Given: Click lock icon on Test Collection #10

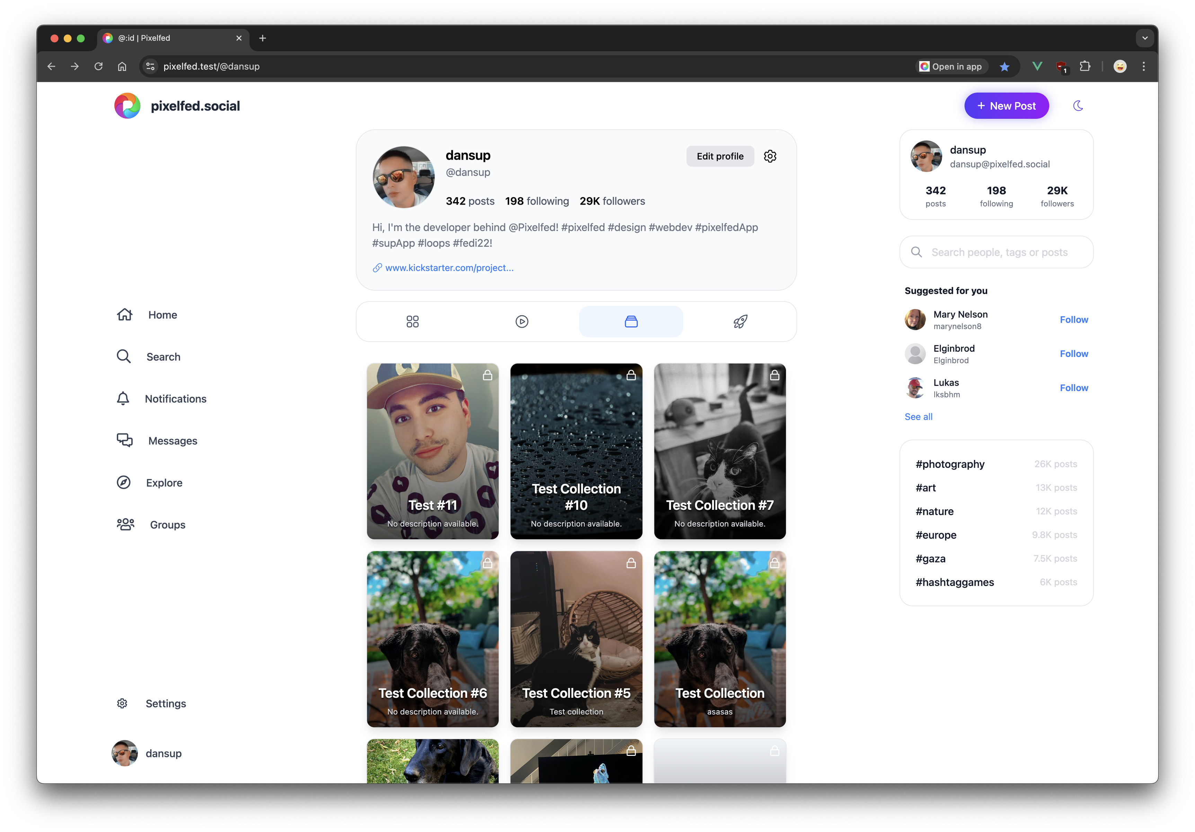Looking at the screenshot, I should pos(631,375).
